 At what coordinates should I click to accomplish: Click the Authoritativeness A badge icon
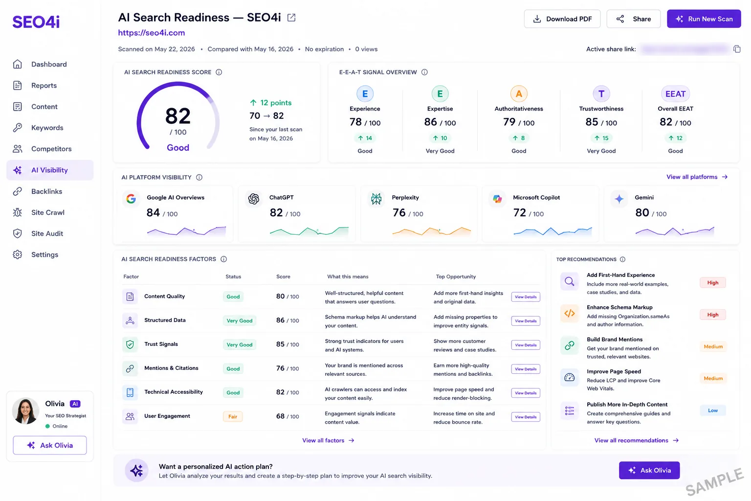pyautogui.click(x=519, y=93)
